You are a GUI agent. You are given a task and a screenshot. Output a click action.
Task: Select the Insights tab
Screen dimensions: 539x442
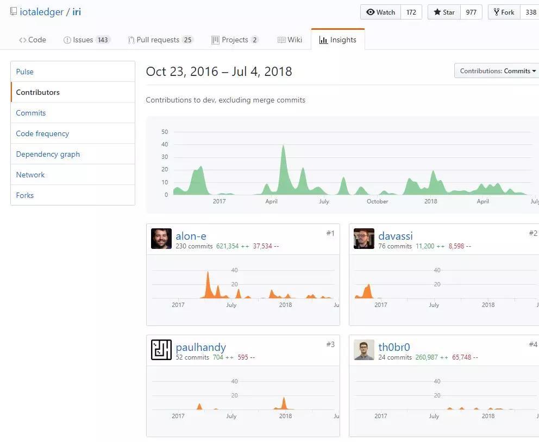pyautogui.click(x=338, y=40)
